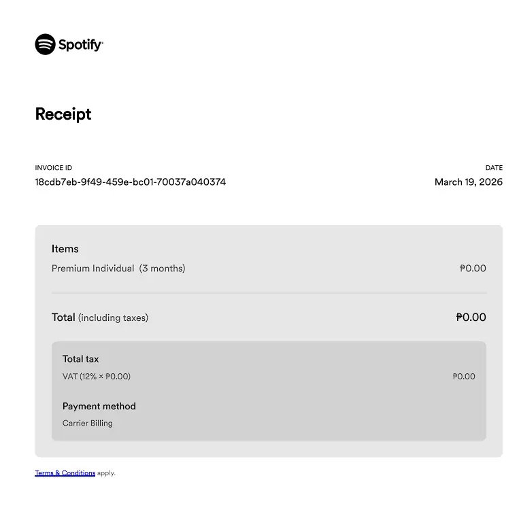The width and height of the screenshot is (519, 531).
Task: Select the Premium Individual (3 months) item
Action: point(118,268)
